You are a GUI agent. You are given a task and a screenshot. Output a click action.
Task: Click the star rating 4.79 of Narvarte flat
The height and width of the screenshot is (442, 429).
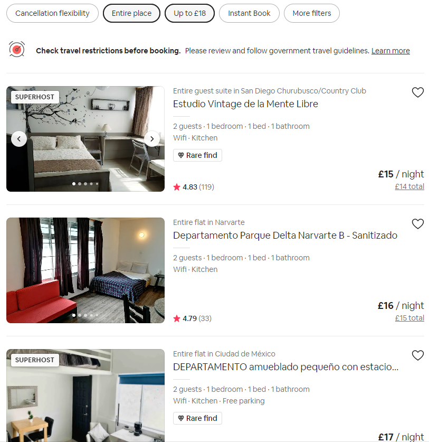coord(193,318)
